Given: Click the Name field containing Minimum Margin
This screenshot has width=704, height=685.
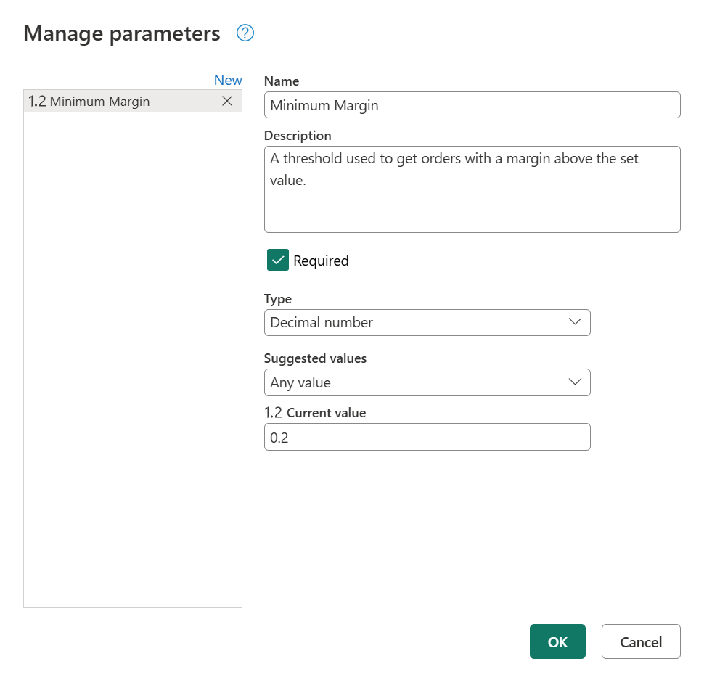Looking at the screenshot, I should 472,104.
